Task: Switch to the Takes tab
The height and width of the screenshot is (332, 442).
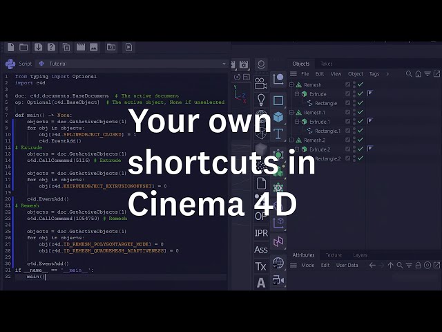Action: [327, 64]
